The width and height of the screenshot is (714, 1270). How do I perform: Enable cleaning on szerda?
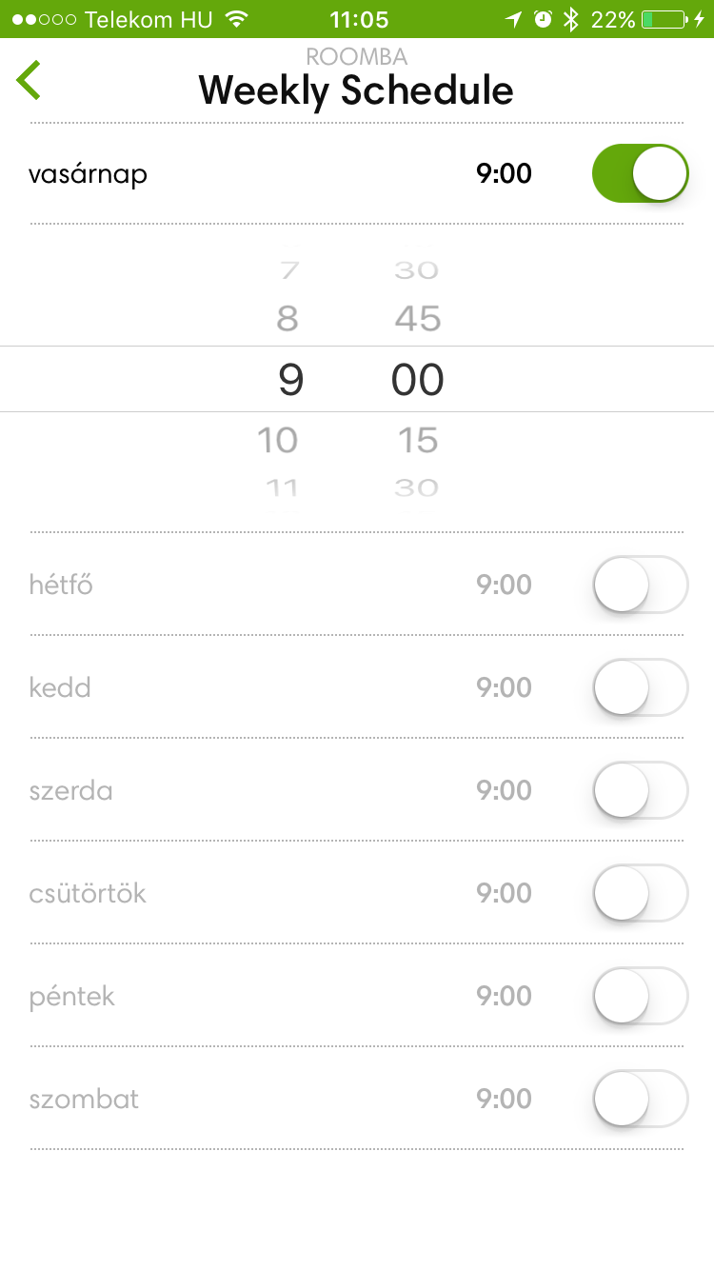[x=640, y=790]
